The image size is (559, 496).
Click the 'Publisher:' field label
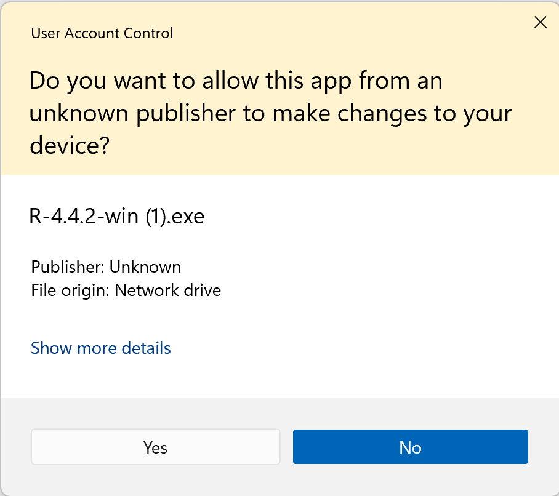tap(68, 267)
